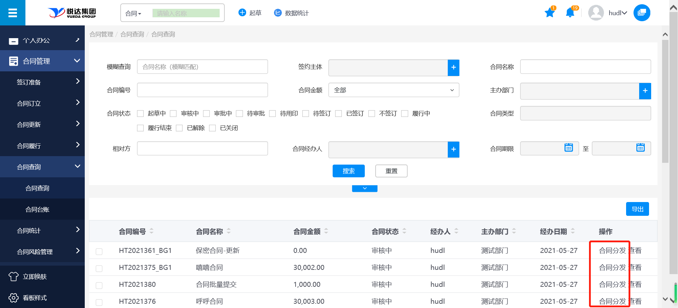Tick the 已签订 status checkbox
Screen dimensions: 678x308
pos(339,114)
